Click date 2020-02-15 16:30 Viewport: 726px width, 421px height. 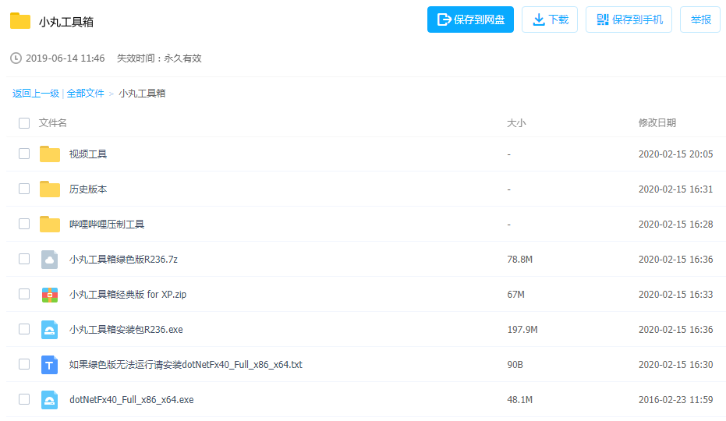pyautogui.click(x=675, y=365)
